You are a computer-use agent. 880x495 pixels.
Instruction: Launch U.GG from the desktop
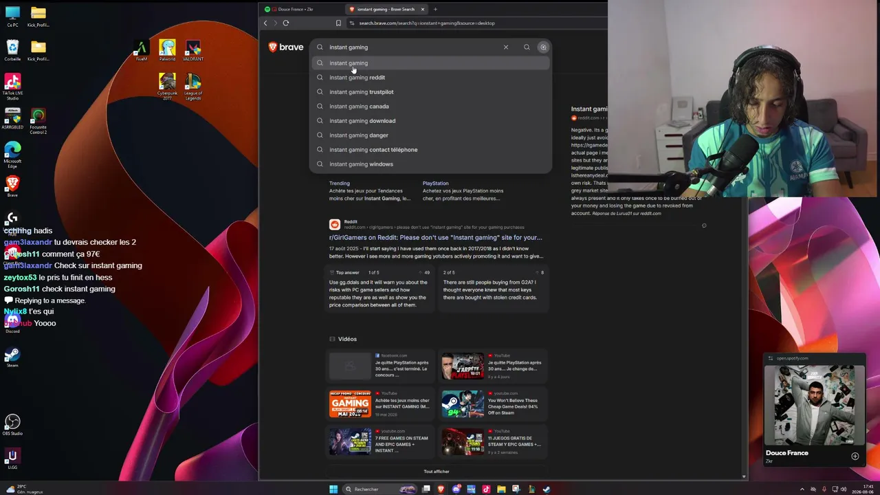point(12,458)
